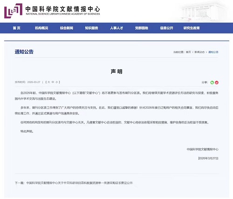Open the 信息公开 menu item
This screenshot has height=199, width=233.
pyautogui.click(x=166, y=28)
